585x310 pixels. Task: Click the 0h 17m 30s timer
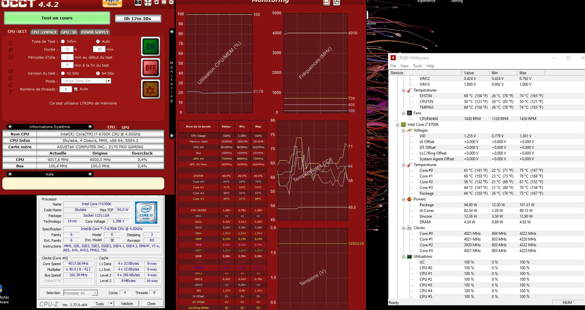point(138,18)
